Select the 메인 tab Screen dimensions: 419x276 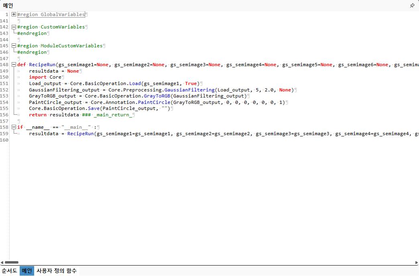tap(27, 271)
